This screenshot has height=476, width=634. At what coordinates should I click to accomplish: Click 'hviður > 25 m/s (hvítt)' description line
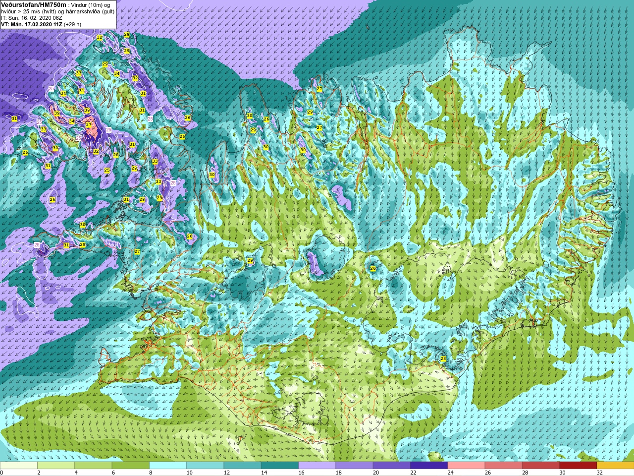pyautogui.click(x=31, y=11)
